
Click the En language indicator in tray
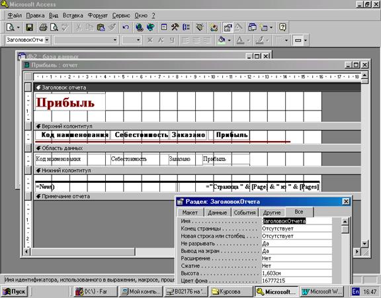coord(355,291)
